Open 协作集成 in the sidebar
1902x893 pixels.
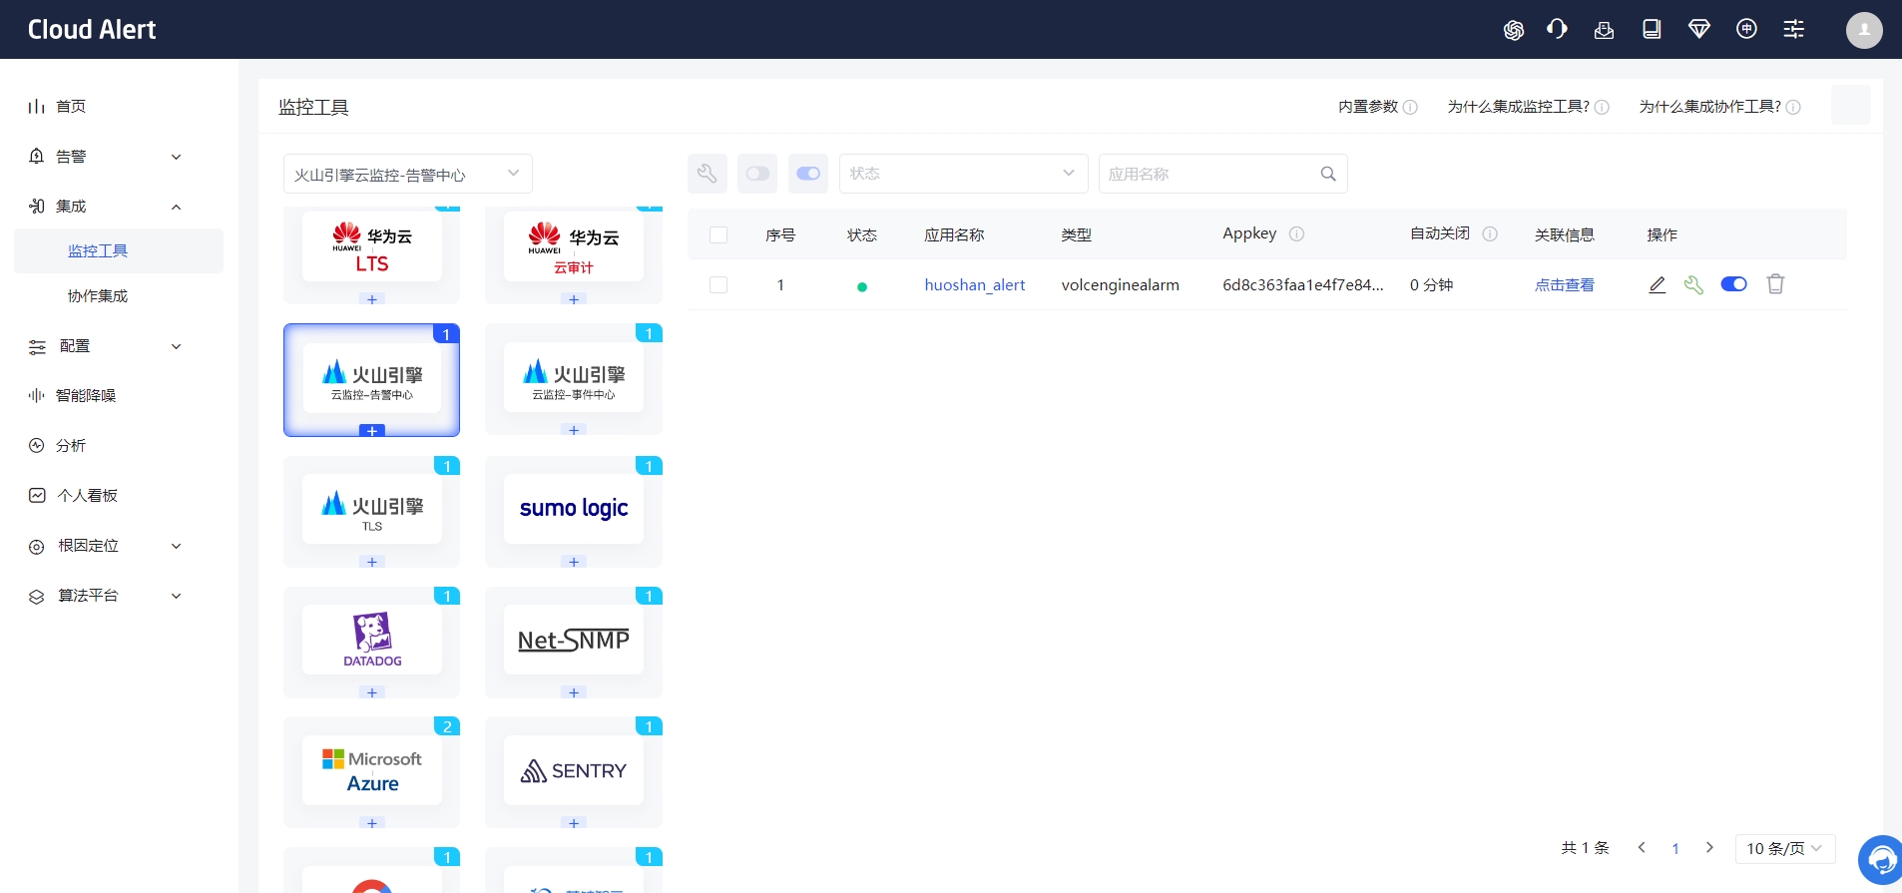point(98,295)
